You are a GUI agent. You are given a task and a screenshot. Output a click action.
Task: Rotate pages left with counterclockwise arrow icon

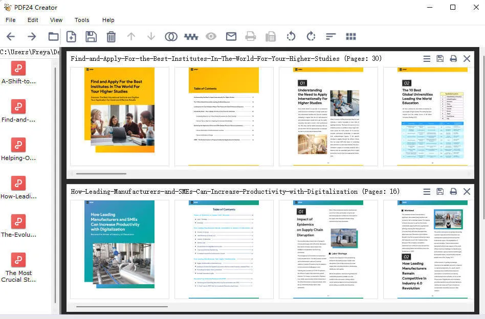pyautogui.click(x=291, y=36)
